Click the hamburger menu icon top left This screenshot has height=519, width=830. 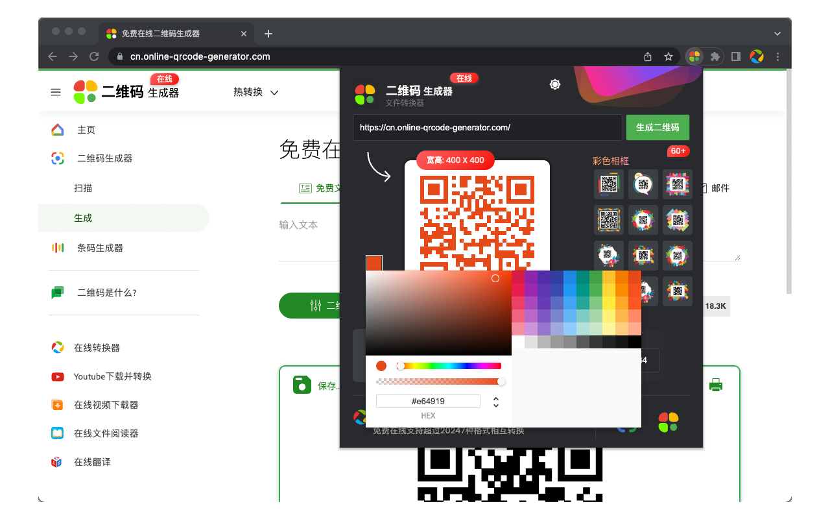pos(56,92)
